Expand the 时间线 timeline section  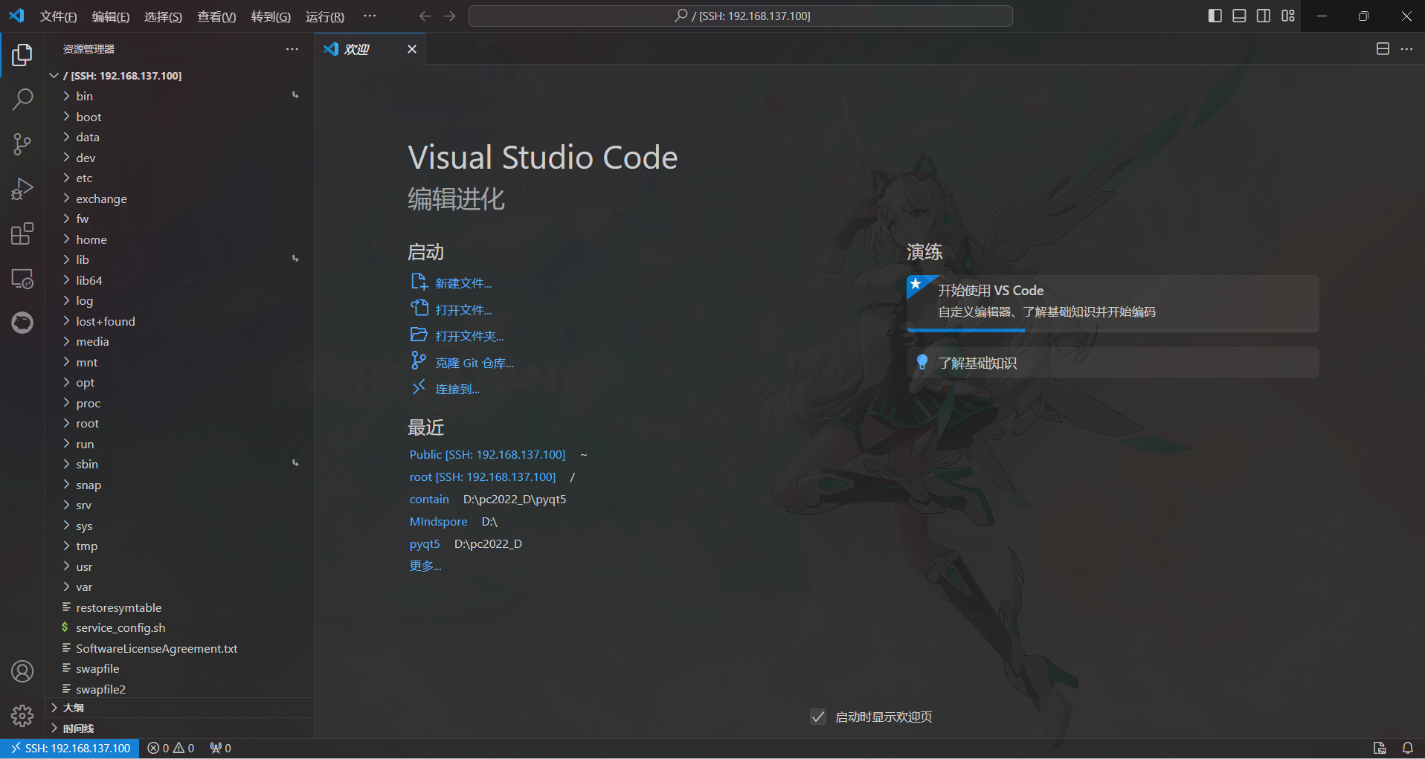(180, 728)
